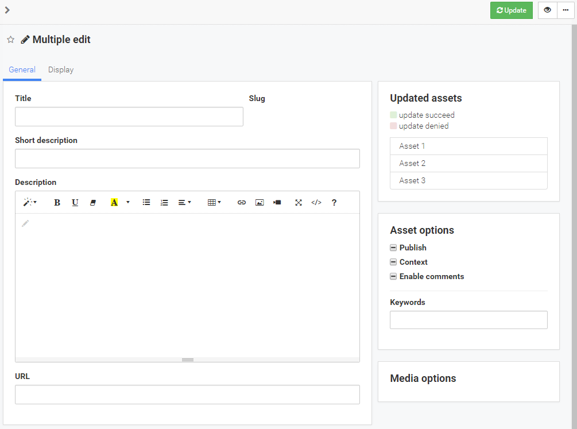Expand the sidebar with the chevron arrow
The image size is (577, 429).
[7, 10]
